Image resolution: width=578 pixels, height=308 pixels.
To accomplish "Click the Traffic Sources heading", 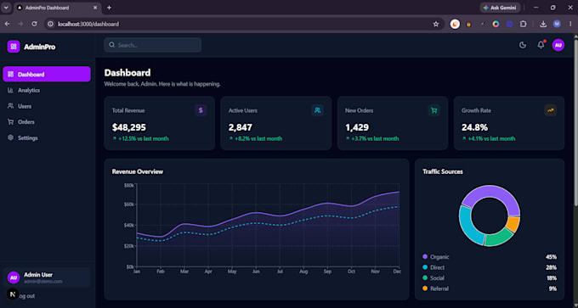I will pyautogui.click(x=443, y=171).
